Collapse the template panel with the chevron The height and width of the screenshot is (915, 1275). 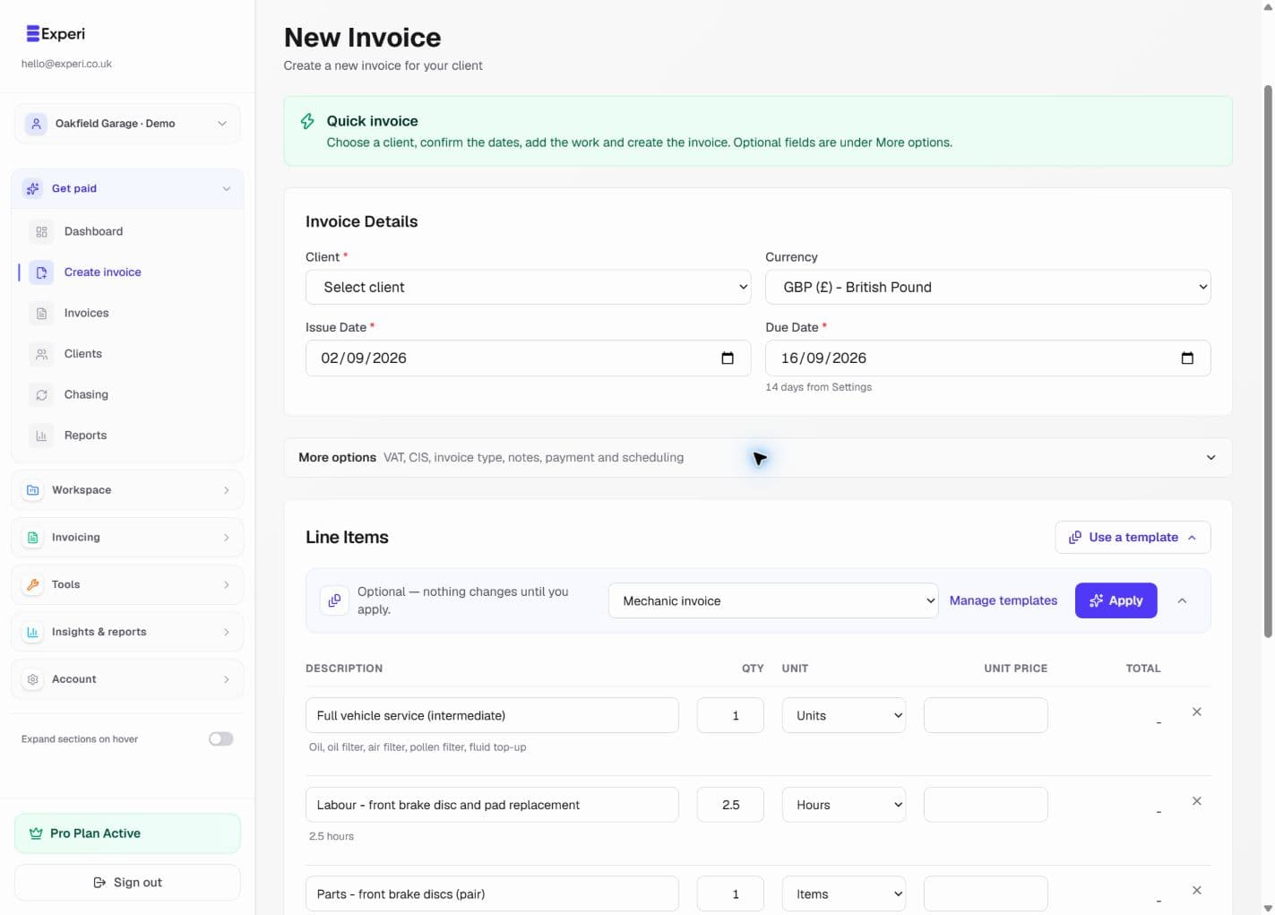(x=1182, y=600)
